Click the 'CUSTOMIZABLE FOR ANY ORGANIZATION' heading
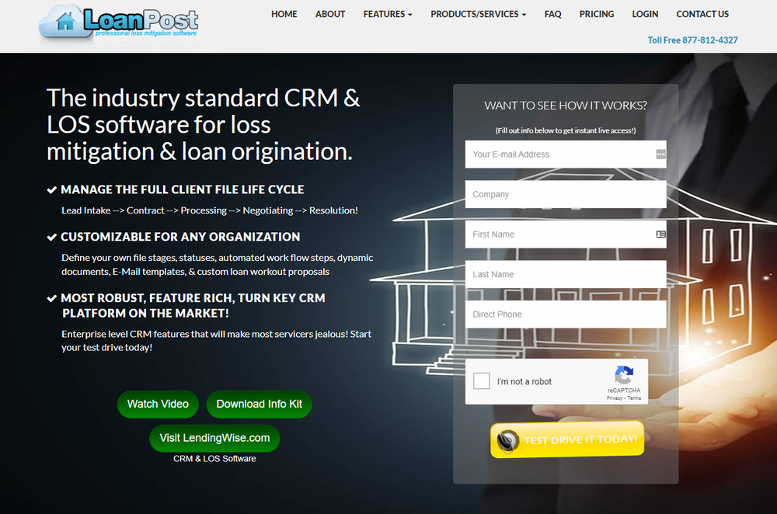Screen dimensions: 777x514 180,237
